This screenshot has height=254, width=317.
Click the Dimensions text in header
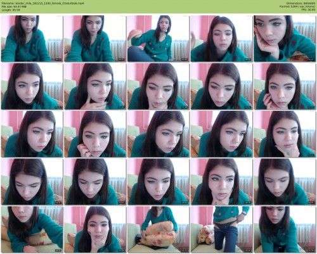tap(301, 4)
